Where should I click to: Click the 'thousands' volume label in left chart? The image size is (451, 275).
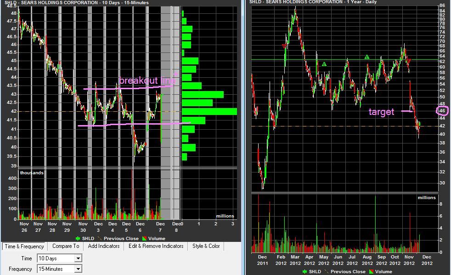pos(32,173)
